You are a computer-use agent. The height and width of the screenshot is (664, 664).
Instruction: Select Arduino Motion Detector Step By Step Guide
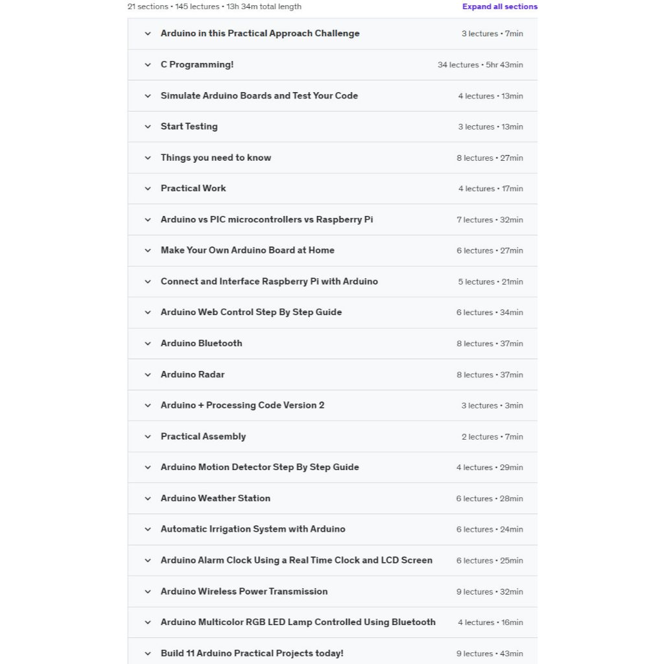click(x=259, y=467)
